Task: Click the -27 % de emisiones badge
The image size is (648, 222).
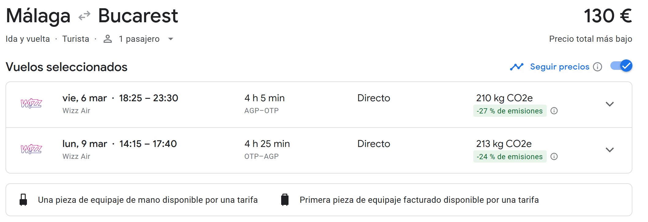Action: pos(509,111)
